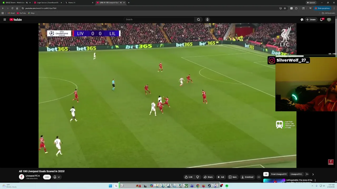Image resolution: width=337 pixels, height=189 pixels.
Task: Go back with browser back arrow
Action: tap(3, 8)
